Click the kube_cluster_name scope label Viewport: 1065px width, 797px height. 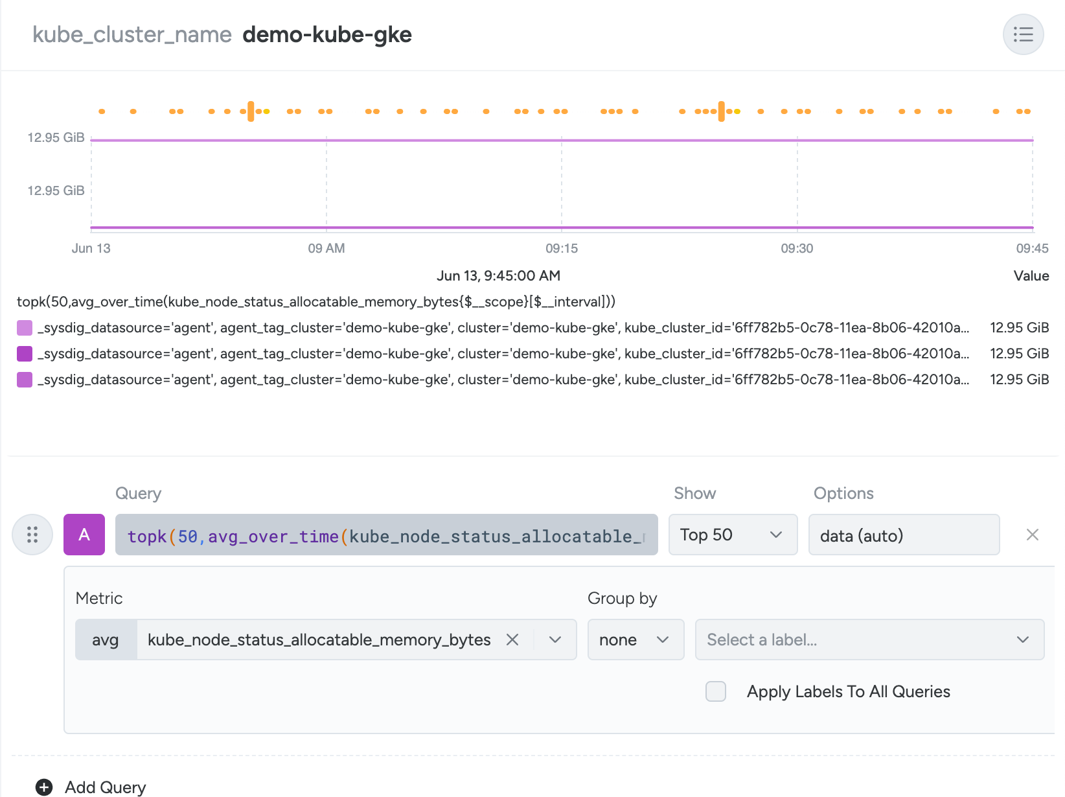point(132,34)
